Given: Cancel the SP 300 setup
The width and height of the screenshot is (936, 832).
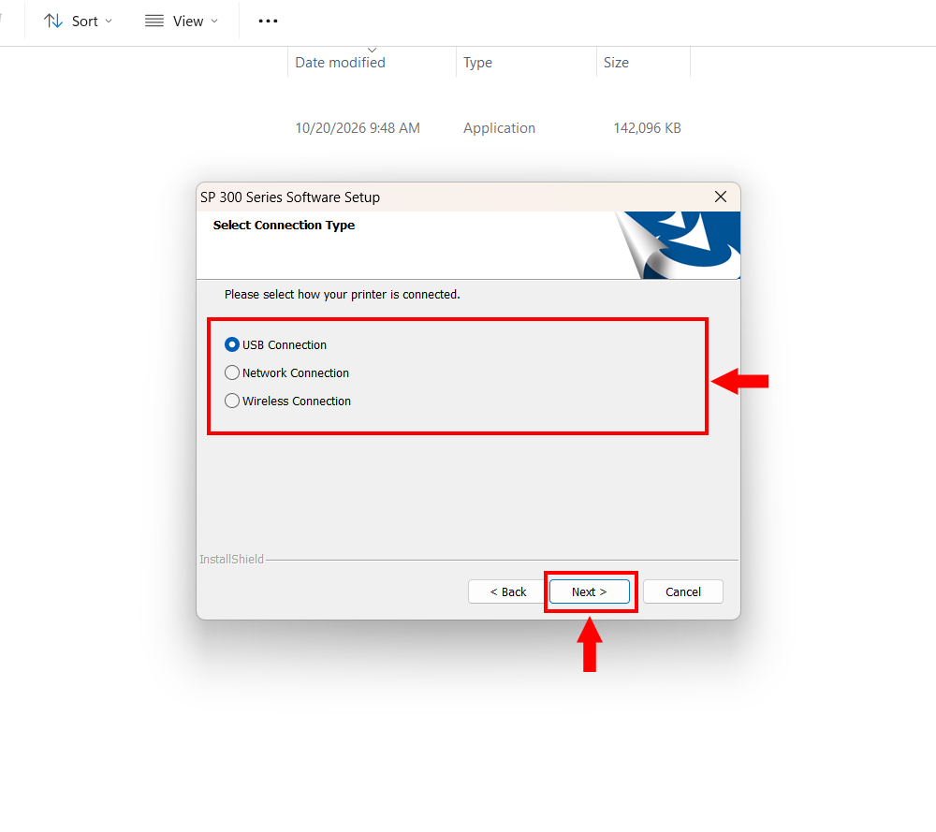Looking at the screenshot, I should pos(683,591).
